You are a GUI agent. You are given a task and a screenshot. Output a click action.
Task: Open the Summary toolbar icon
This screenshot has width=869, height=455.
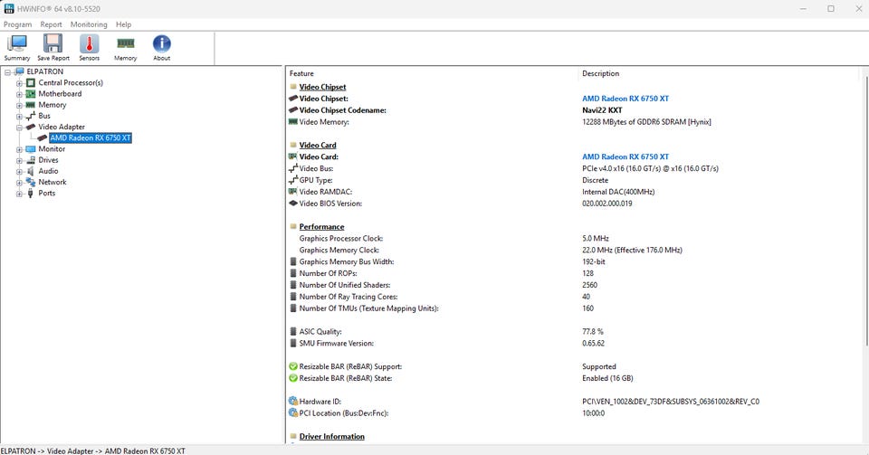(x=16, y=46)
